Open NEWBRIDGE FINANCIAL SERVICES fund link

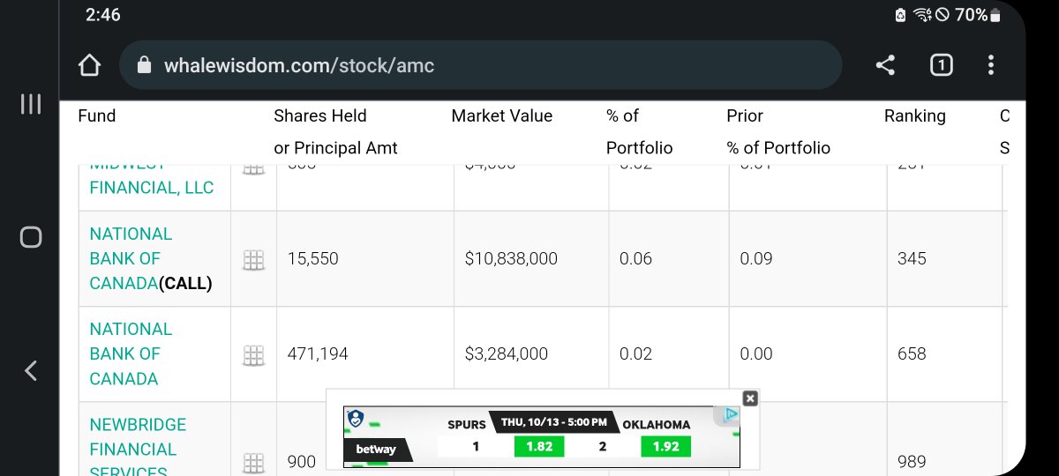pyautogui.click(x=138, y=449)
